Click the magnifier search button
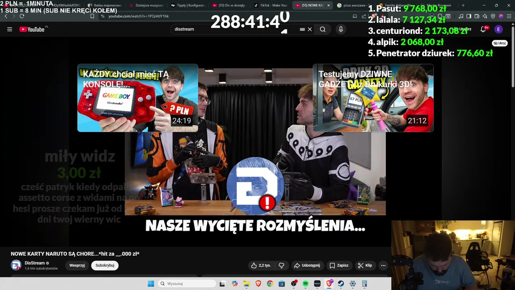The height and width of the screenshot is (290, 515). click(323, 29)
